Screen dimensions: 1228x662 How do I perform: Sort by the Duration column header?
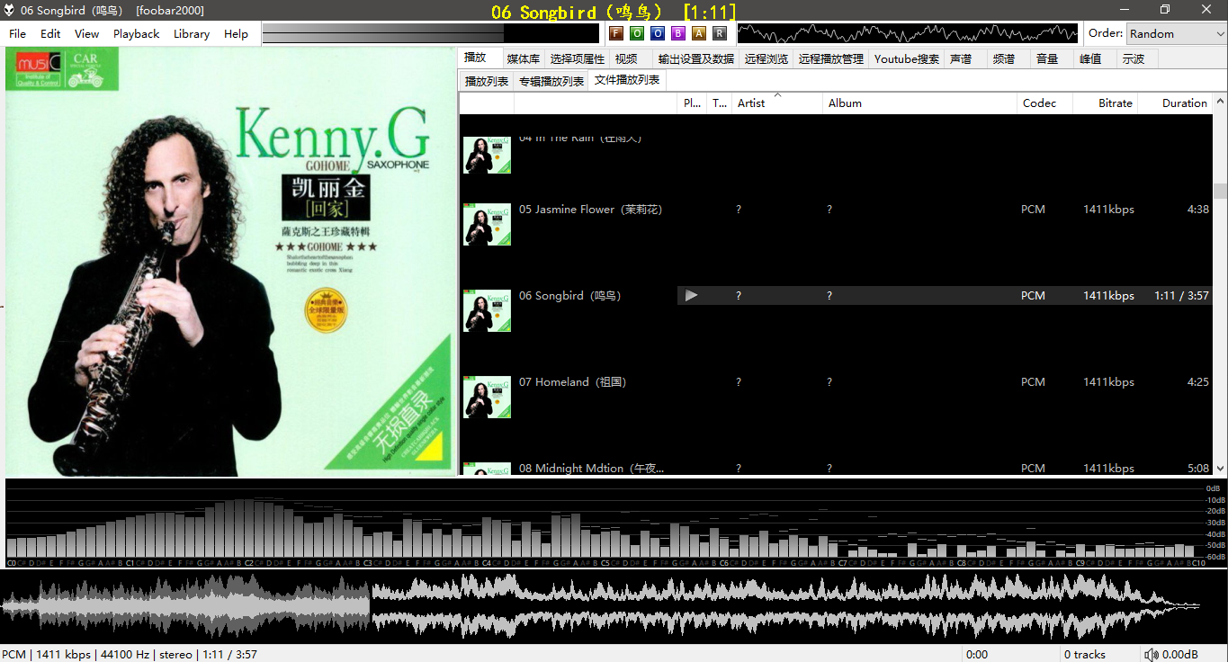tap(1175, 103)
